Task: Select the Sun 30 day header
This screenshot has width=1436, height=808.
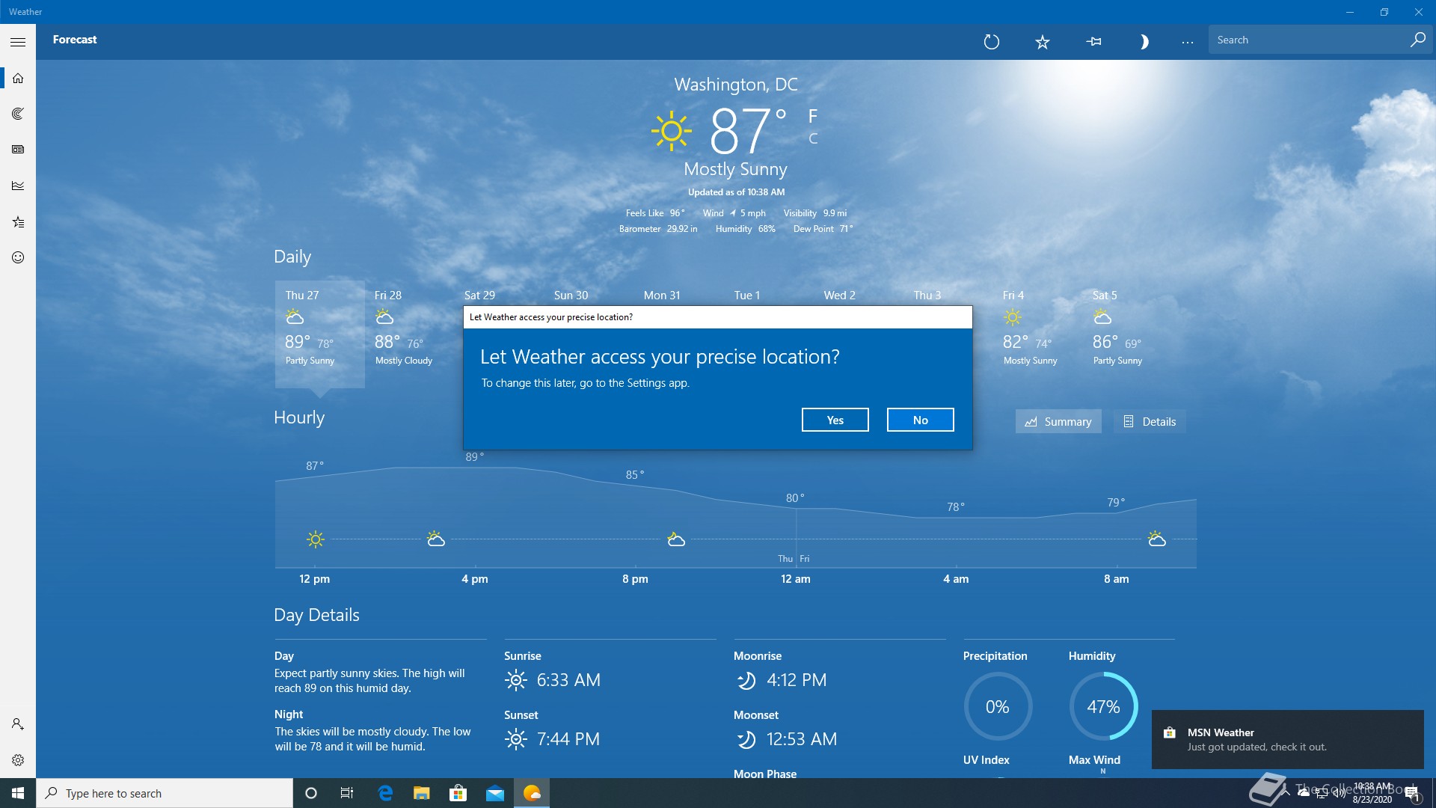Action: [571, 295]
